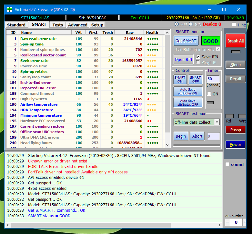Click the Victoria green cross app icon
Viewport: 252px width, 234px height.
pyautogui.click(x=10, y=9)
